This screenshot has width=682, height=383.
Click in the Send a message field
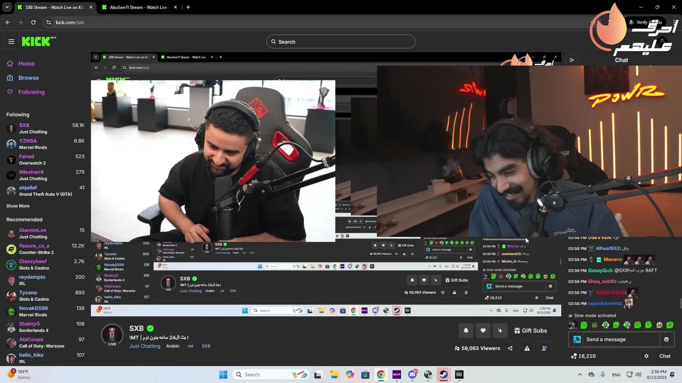pos(621,339)
